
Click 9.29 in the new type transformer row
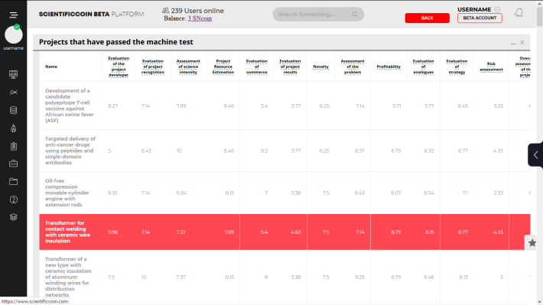(359, 277)
